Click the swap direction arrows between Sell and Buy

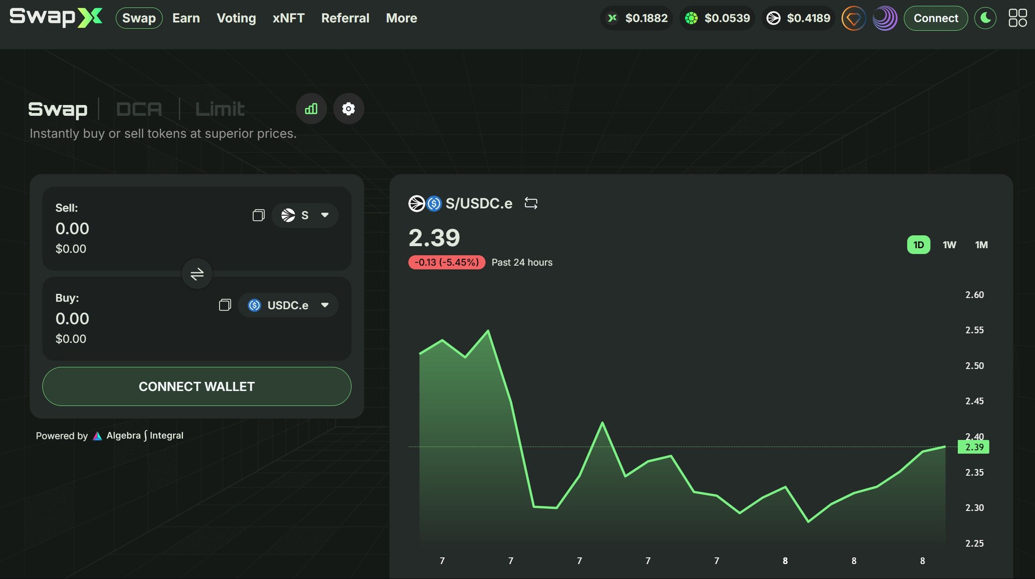point(197,274)
